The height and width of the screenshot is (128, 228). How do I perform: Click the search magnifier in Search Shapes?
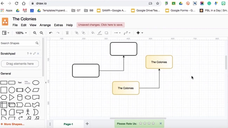point(37,43)
